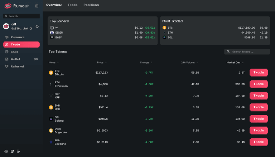Log out using the exit icon
The height and width of the screenshot is (157, 275).
[18, 151]
